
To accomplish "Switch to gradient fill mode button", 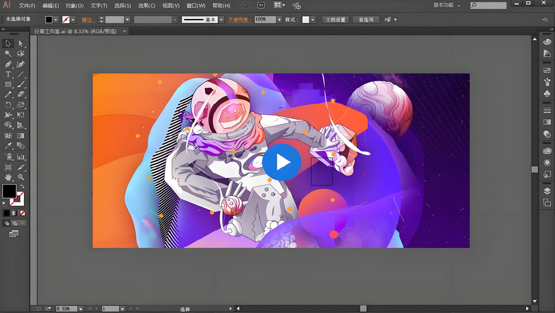I will pos(14,213).
